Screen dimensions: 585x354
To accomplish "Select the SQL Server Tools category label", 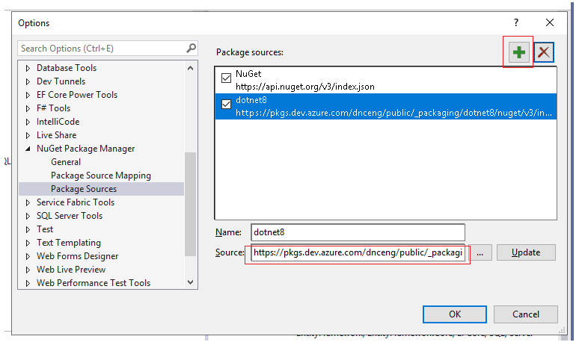I will coord(70,216).
